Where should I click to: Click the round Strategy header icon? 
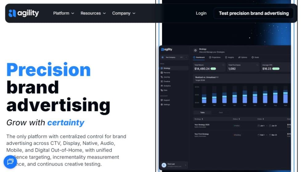(195, 50)
